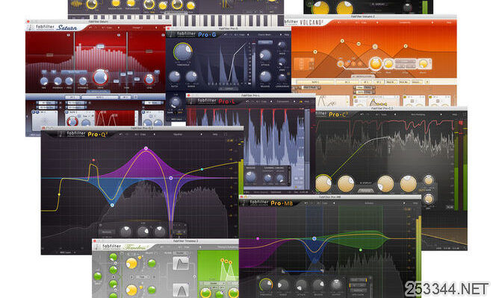The image size is (493, 298).
Task: Click the Ratio knob in Pro-G
Action: point(175,77)
